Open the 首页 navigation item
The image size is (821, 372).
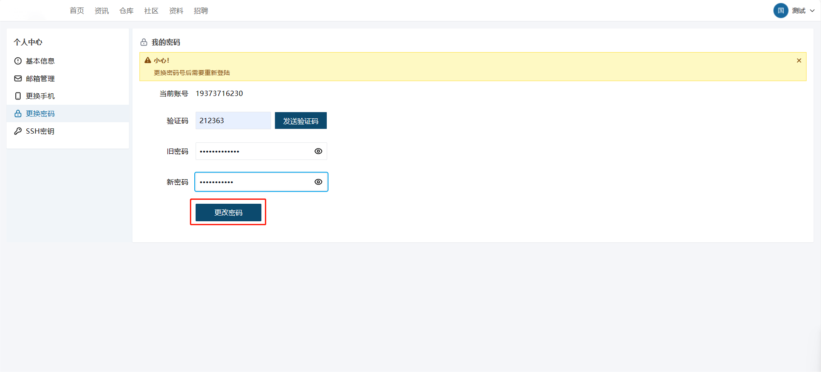[77, 11]
